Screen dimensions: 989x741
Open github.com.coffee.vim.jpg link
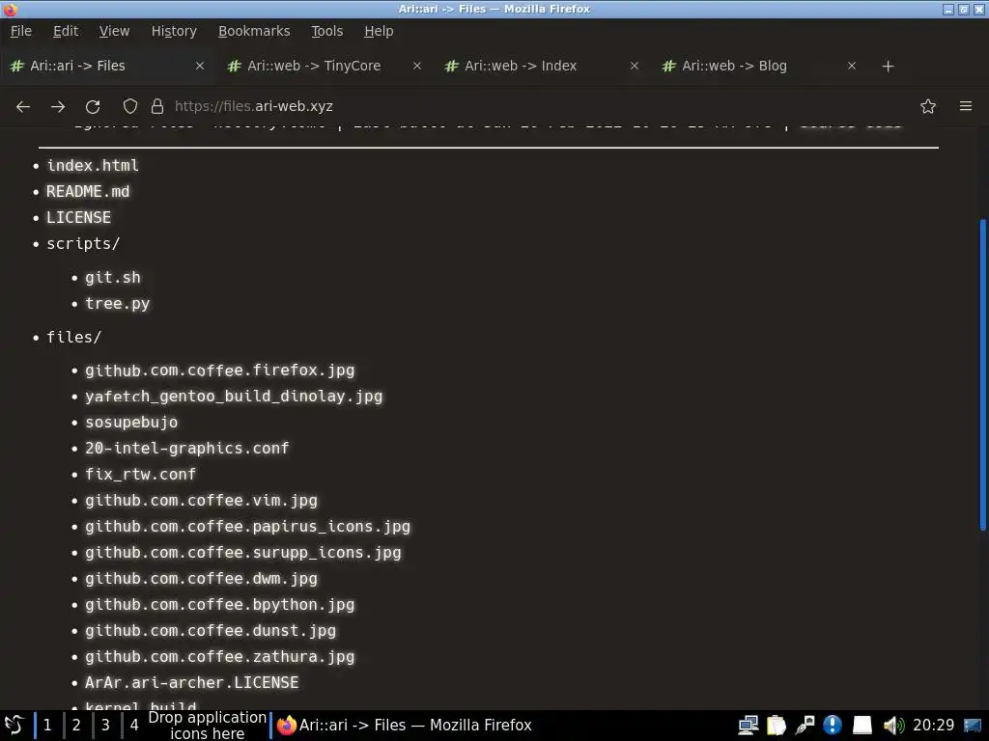[x=201, y=501]
